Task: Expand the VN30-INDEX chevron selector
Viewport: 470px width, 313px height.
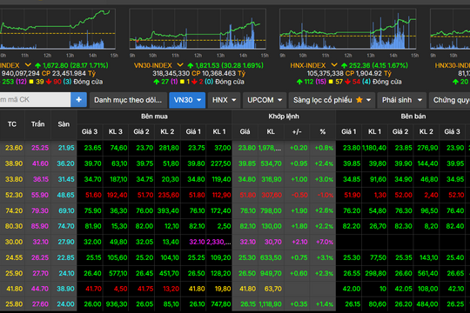Action: (x=180, y=65)
